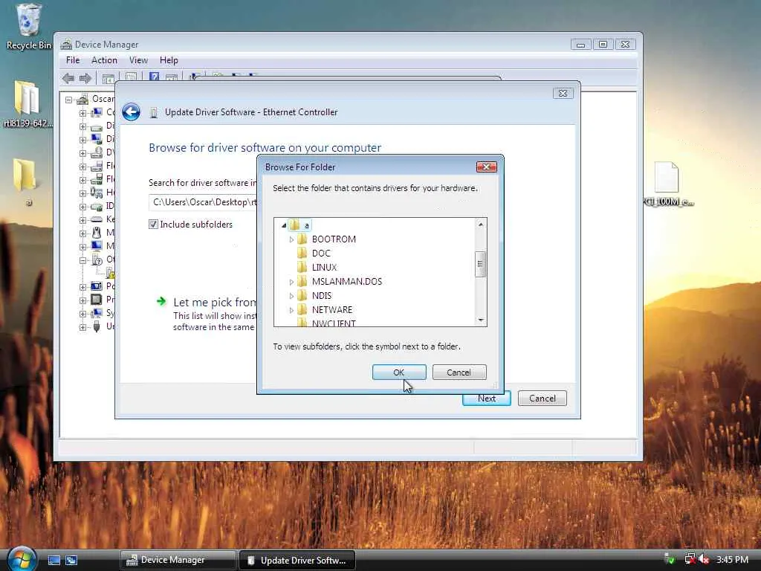Screen dimensions: 761x571
Task: Select the NETWARE folder in tree
Action: 332,310
